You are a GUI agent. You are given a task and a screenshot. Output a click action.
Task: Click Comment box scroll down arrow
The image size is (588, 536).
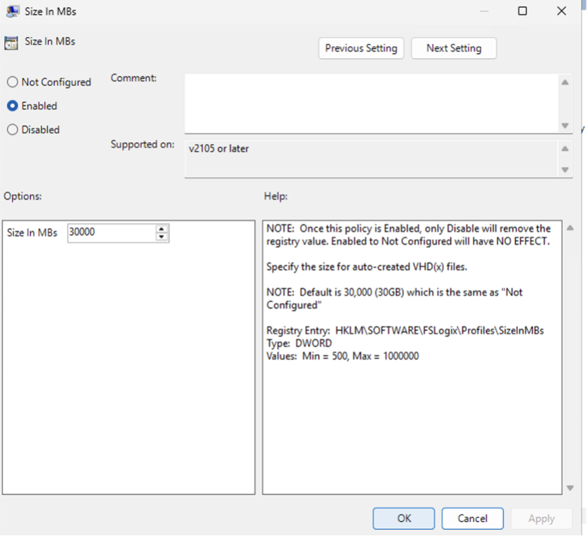pyautogui.click(x=565, y=125)
